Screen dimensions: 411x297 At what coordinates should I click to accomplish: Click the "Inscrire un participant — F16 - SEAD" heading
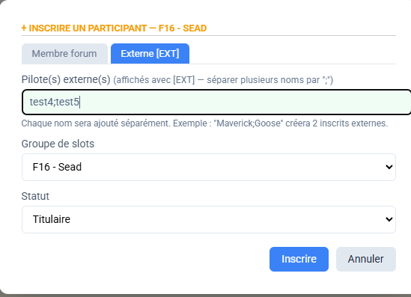coord(114,28)
